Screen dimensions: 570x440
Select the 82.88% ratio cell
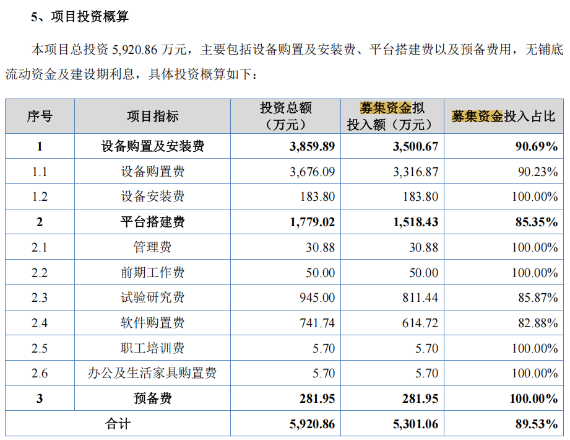537,323
